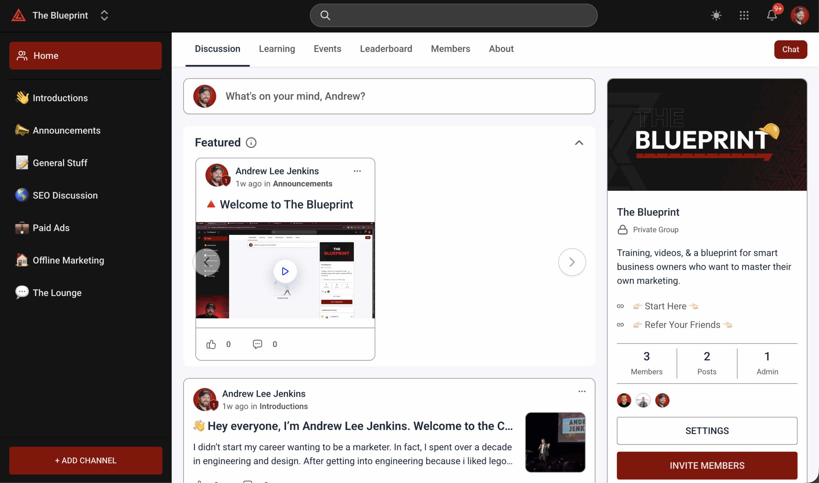Open notifications bell
Viewport: 819px width, 483px height.
tap(771, 15)
